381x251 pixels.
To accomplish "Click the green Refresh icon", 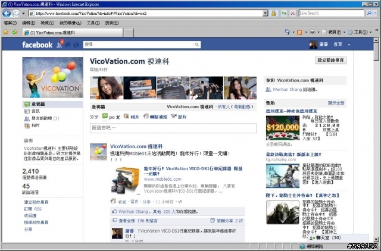I will (284, 13).
